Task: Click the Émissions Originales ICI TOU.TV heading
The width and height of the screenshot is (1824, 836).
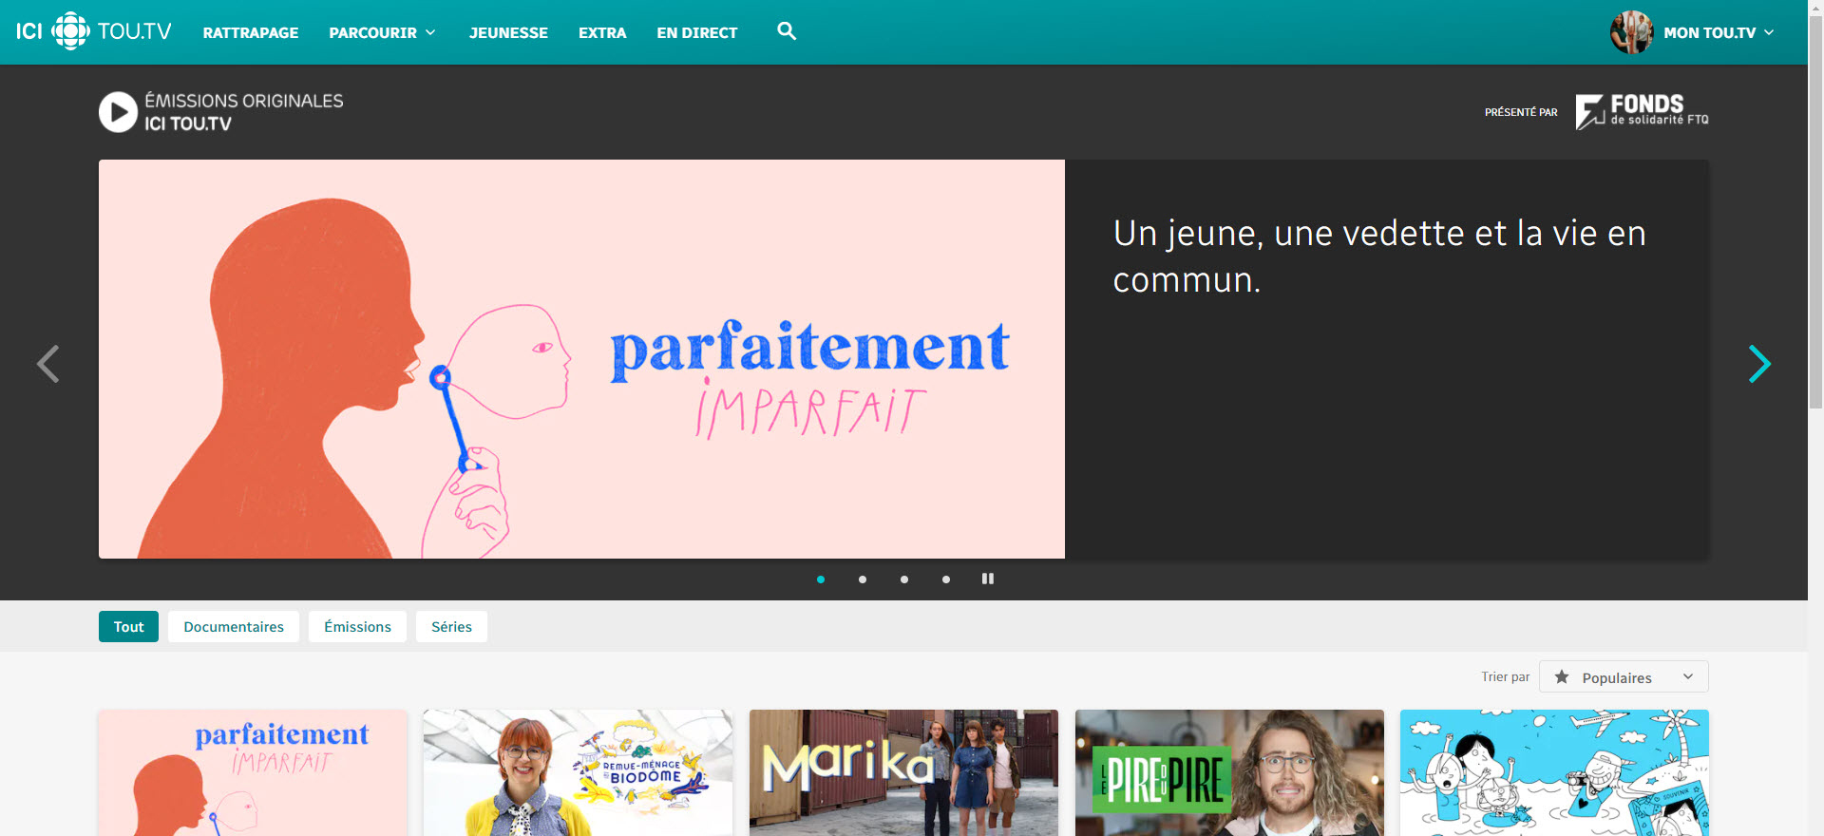Action: pos(244,112)
